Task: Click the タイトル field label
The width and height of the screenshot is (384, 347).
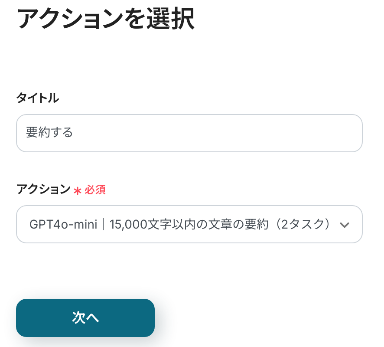Action: (x=38, y=98)
